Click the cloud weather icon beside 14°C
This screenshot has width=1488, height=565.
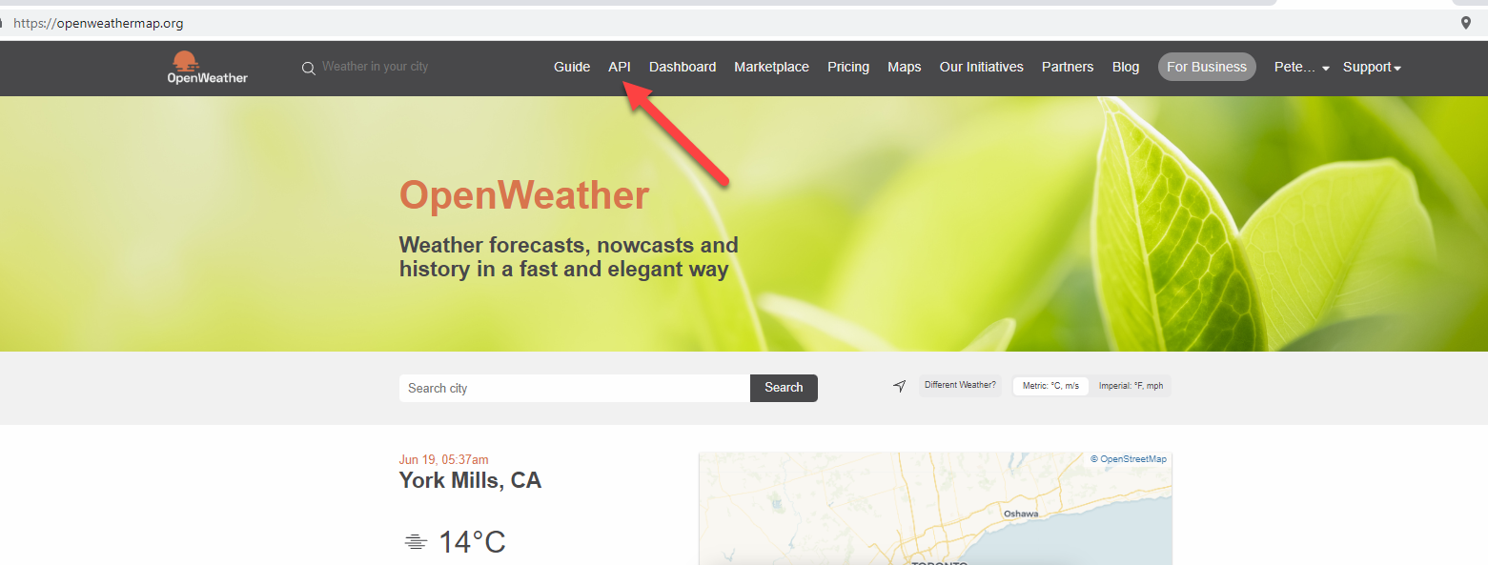coord(415,542)
